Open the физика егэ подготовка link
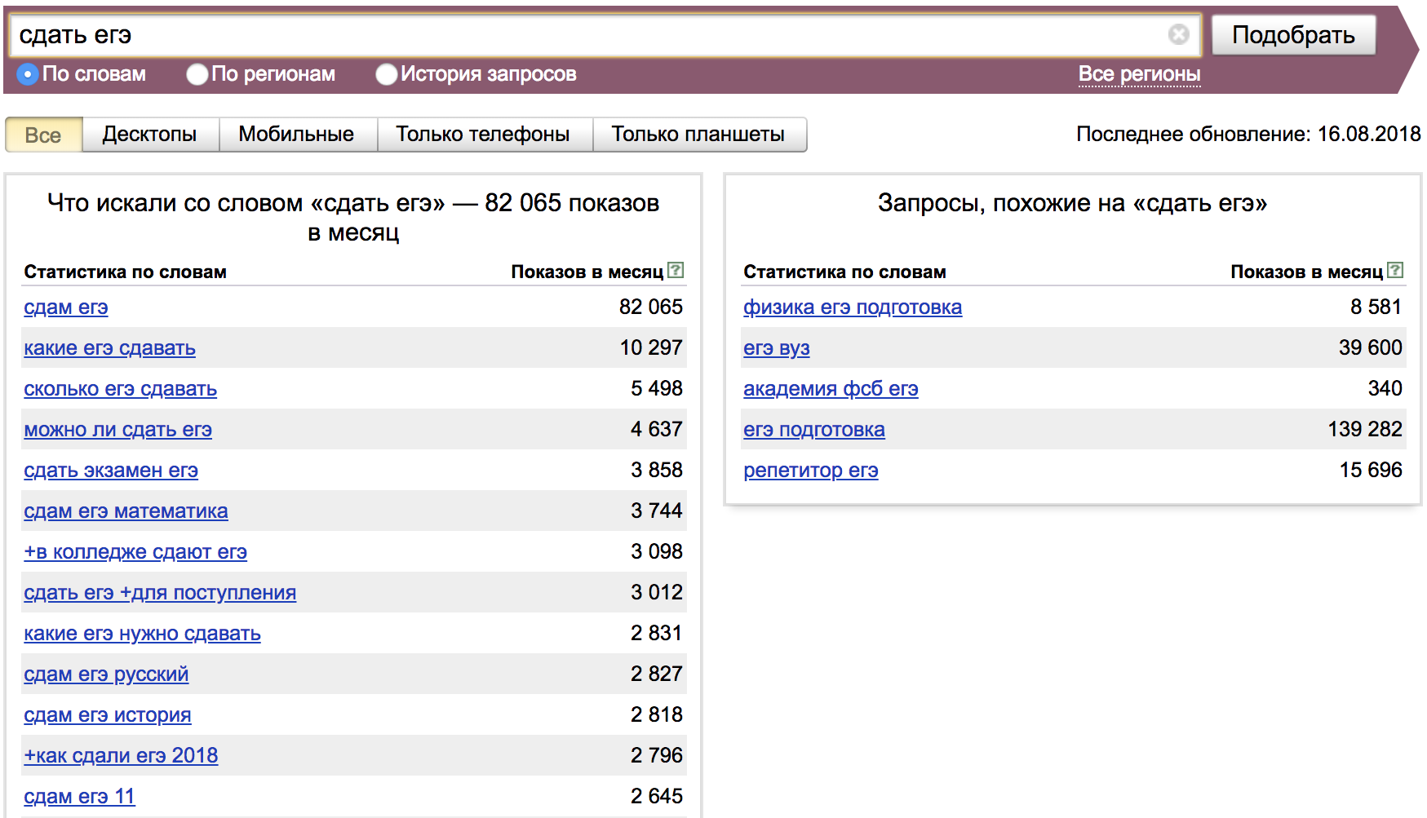Screen dimensions: 1427x818 pos(853,307)
